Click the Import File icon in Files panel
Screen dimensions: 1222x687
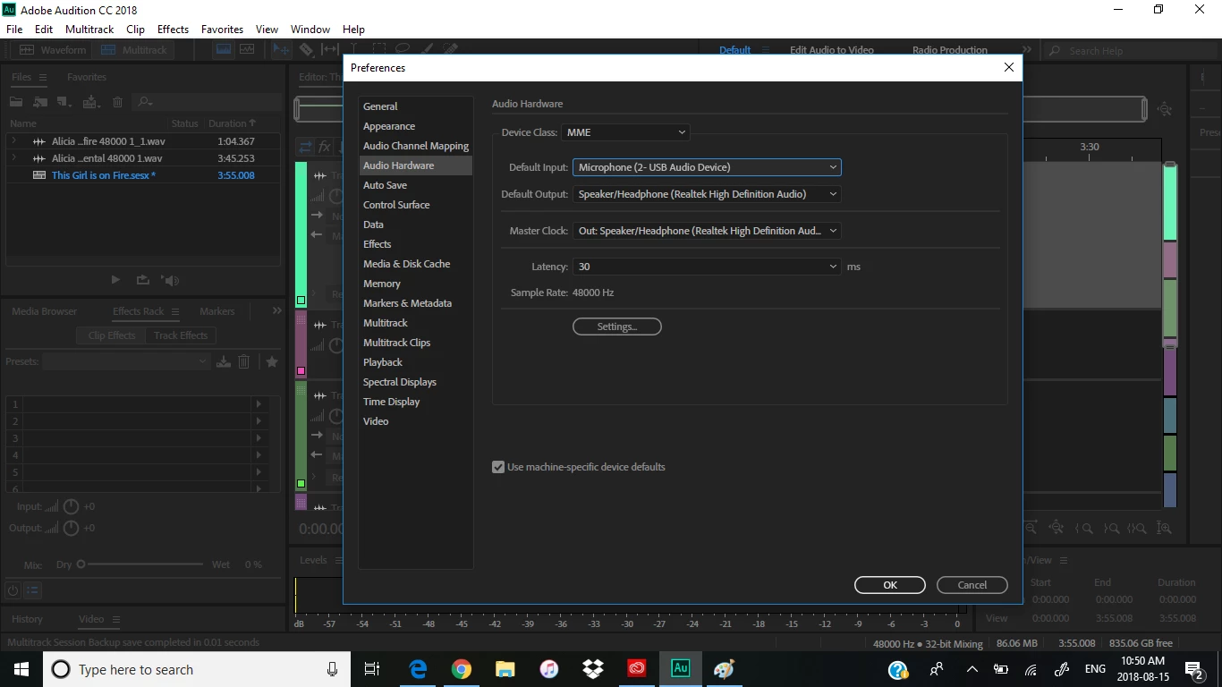(x=40, y=102)
